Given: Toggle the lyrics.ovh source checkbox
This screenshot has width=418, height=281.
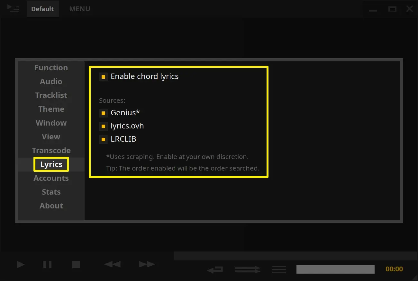Looking at the screenshot, I should point(103,126).
